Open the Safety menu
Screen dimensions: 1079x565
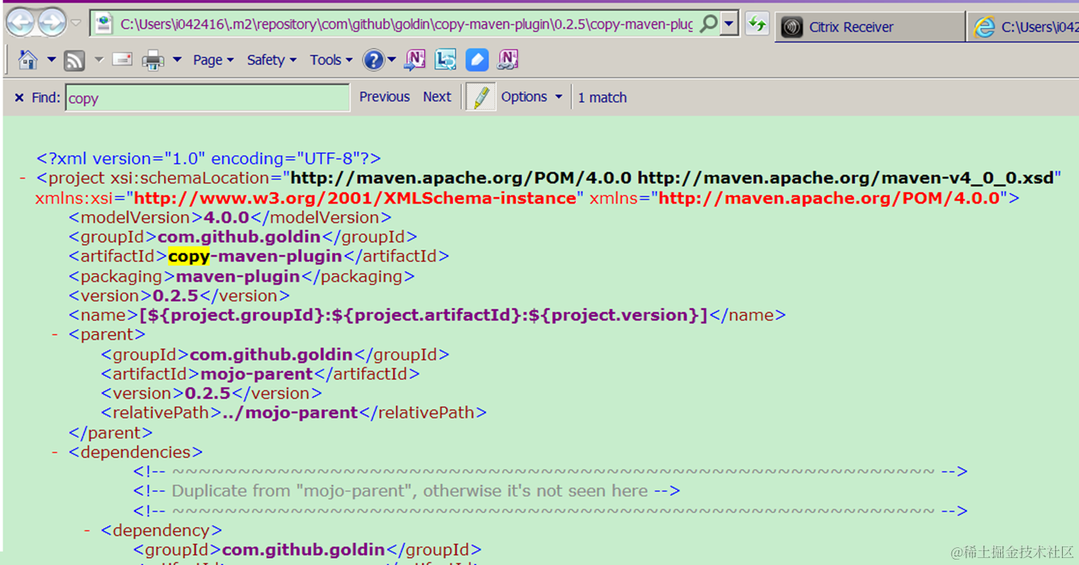(271, 60)
